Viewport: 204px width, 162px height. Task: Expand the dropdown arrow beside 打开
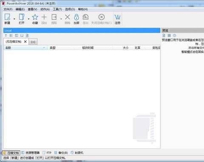pyautogui.click(x=28, y=19)
